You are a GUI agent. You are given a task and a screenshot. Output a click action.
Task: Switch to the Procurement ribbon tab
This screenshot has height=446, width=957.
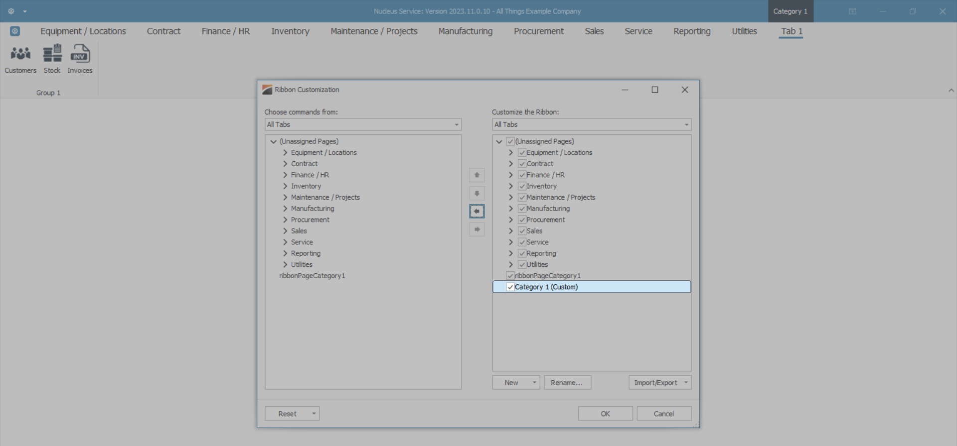[x=539, y=31]
